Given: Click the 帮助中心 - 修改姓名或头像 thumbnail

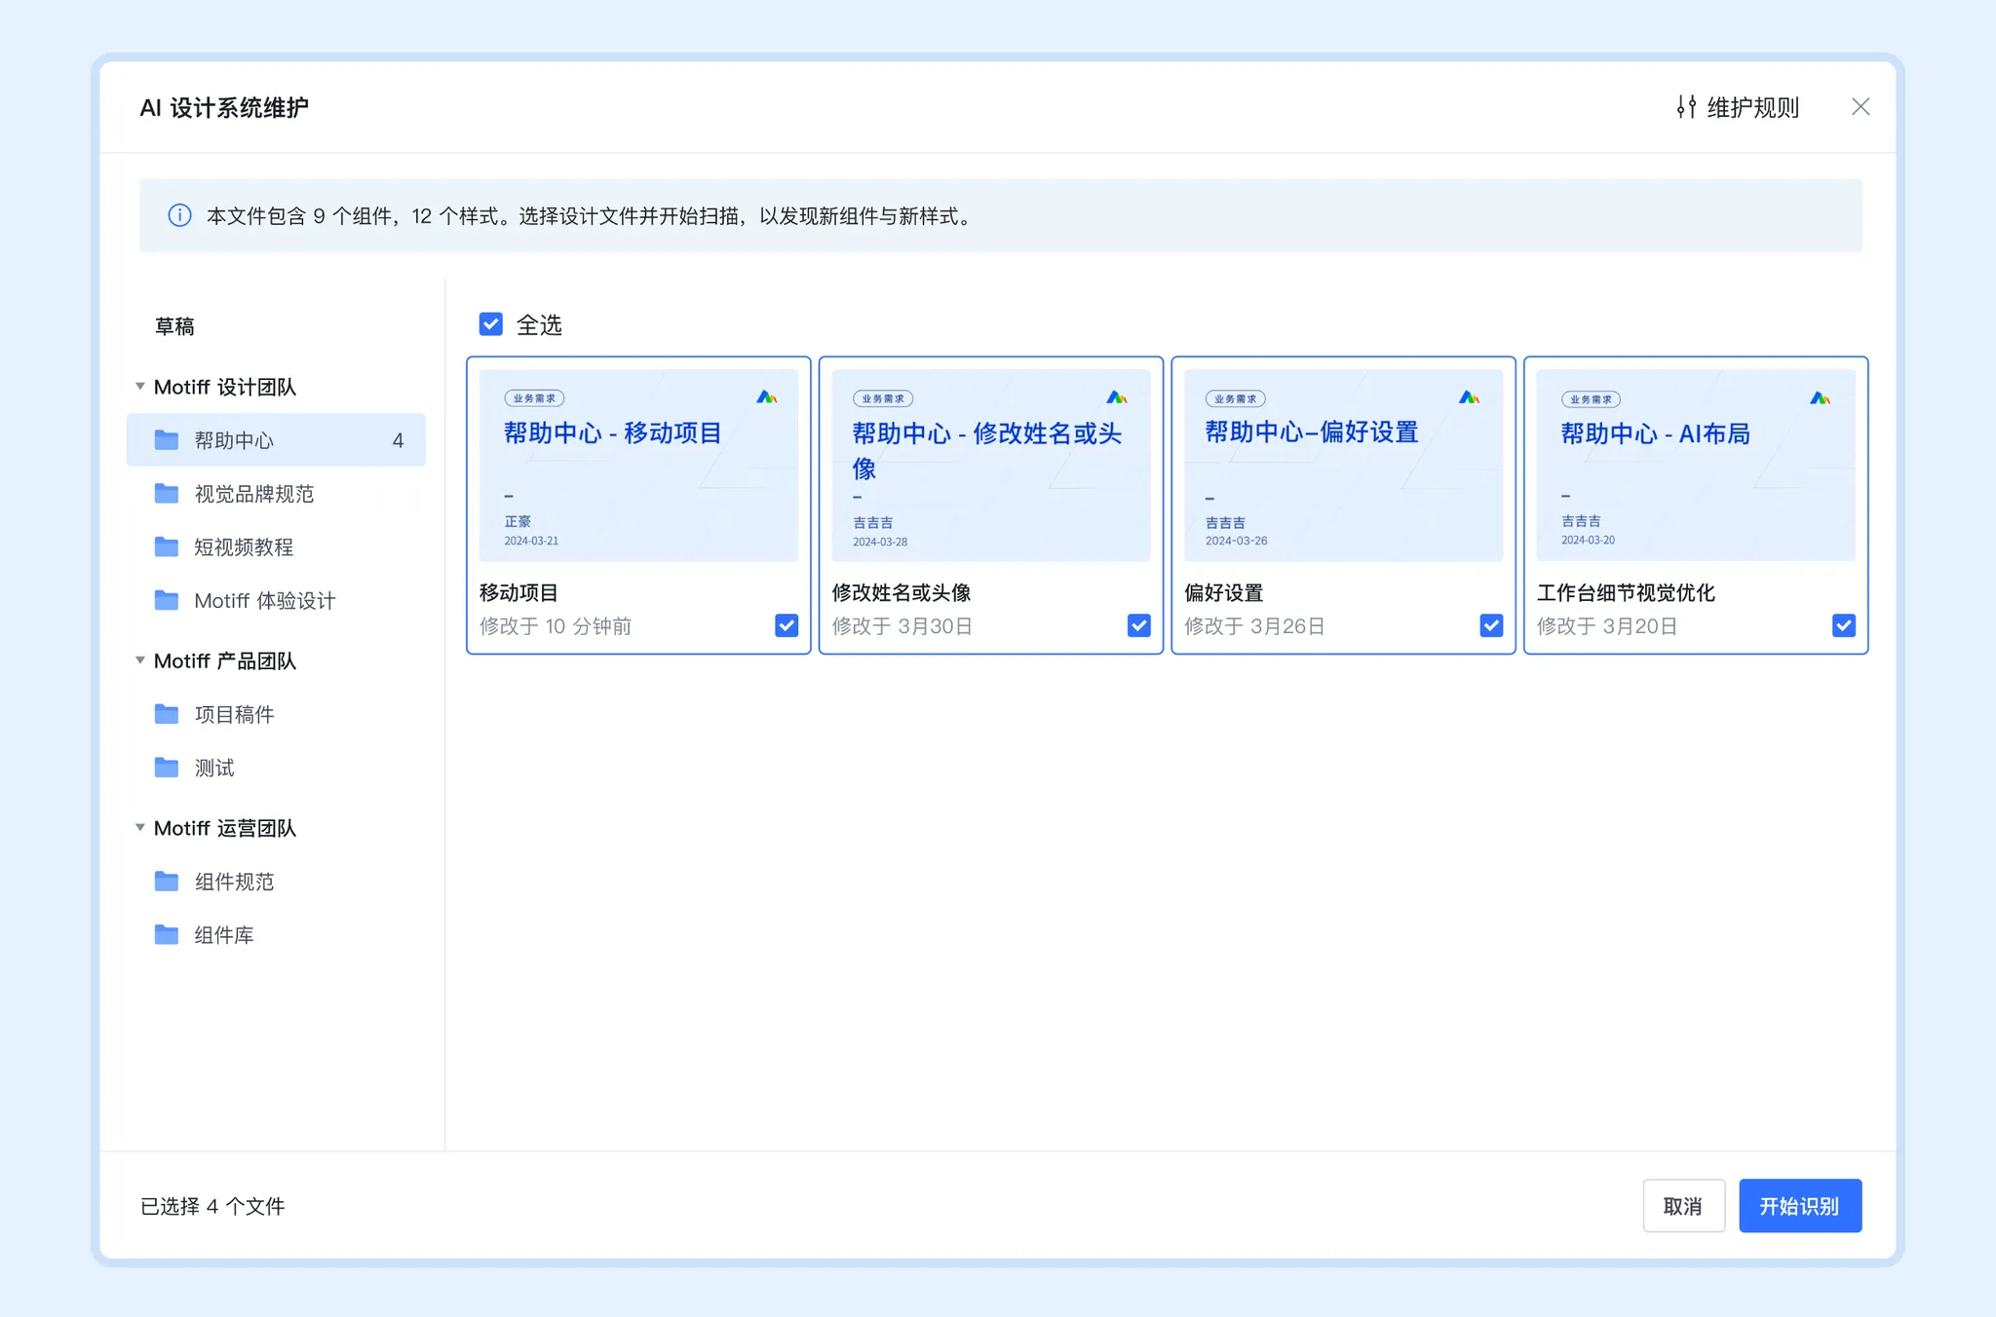Looking at the screenshot, I should pos(991,465).
